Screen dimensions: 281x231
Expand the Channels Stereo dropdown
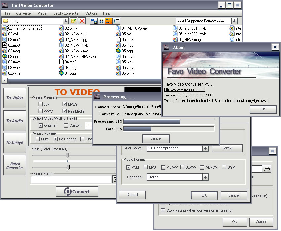coord(205,177)
